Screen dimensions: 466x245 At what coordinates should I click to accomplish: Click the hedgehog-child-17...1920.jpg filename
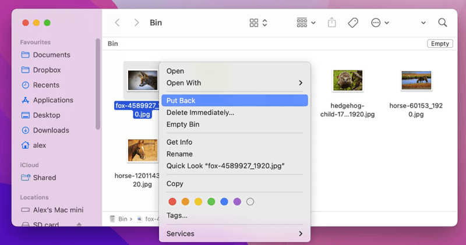pos(347,110)
